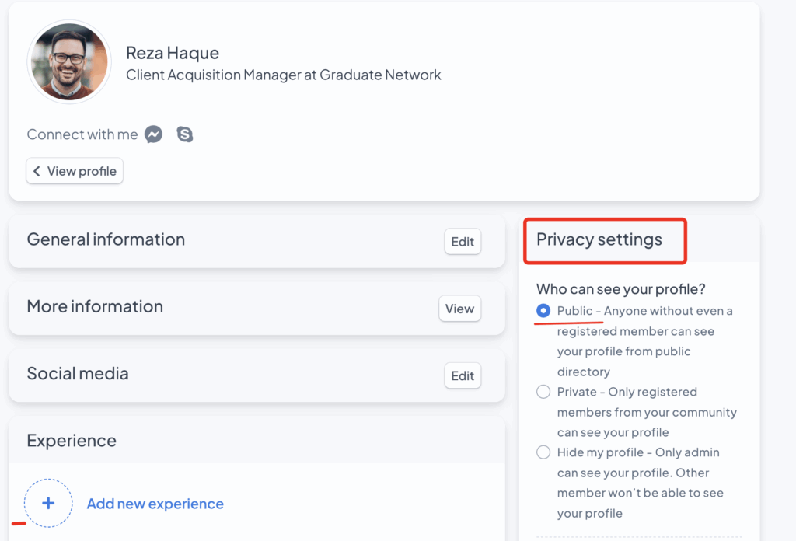The width and height of the screenshot is (796, 541).
Task: Select the Public profile visibility option
Action: [x=543, y=311]
